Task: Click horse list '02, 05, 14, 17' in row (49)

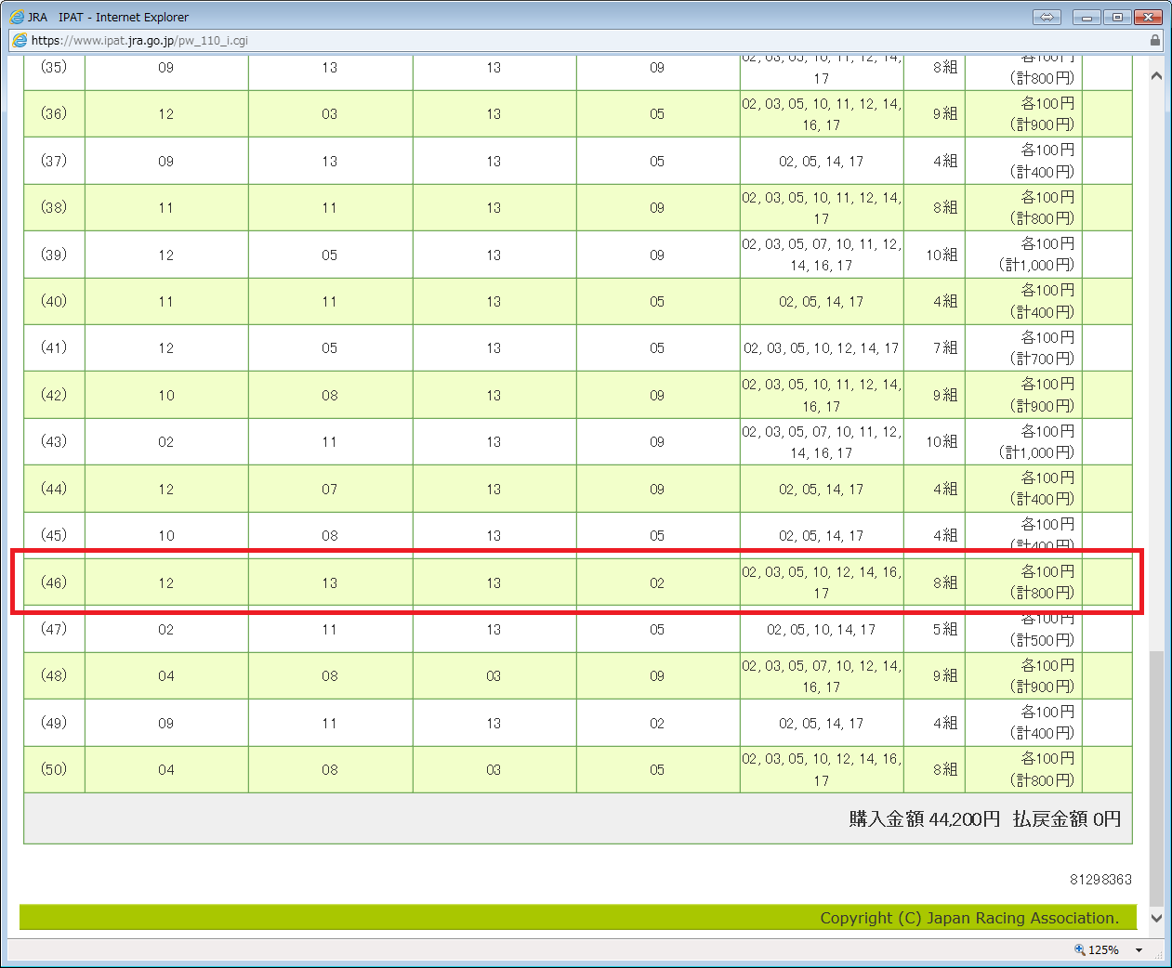Action: [822, 723]
